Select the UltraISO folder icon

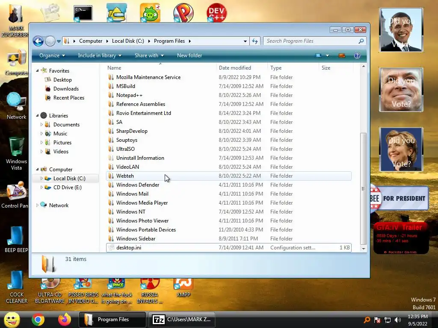111,149
